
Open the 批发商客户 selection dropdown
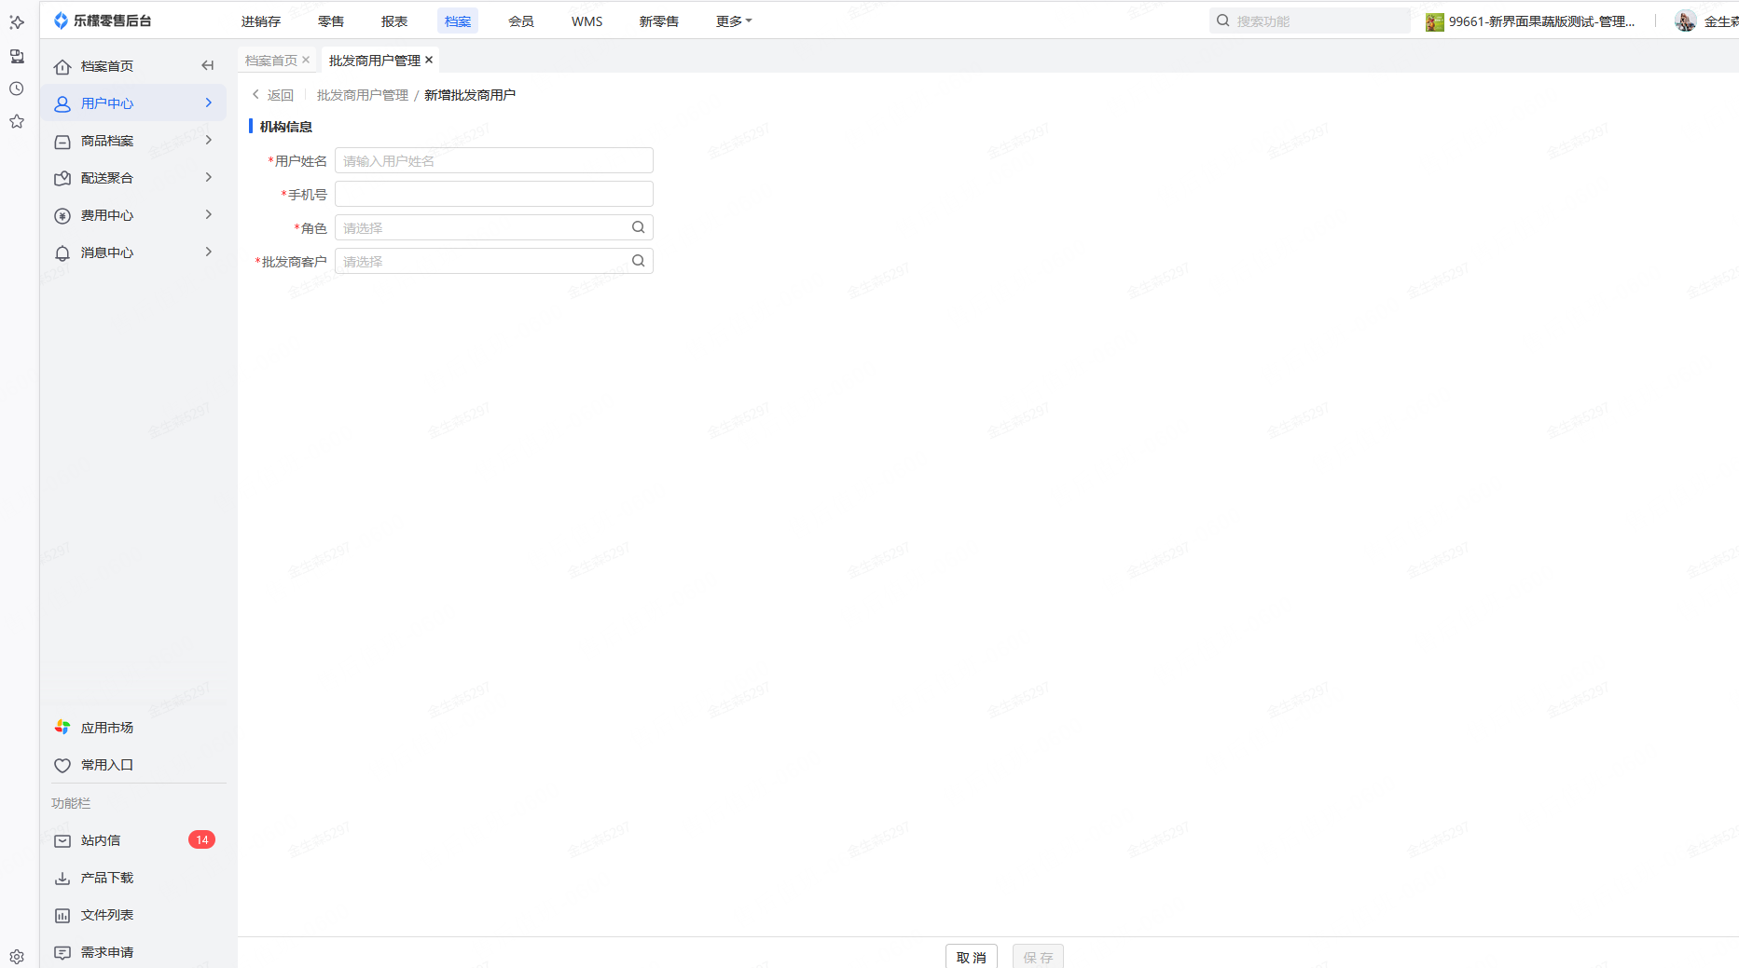(494, 261)
